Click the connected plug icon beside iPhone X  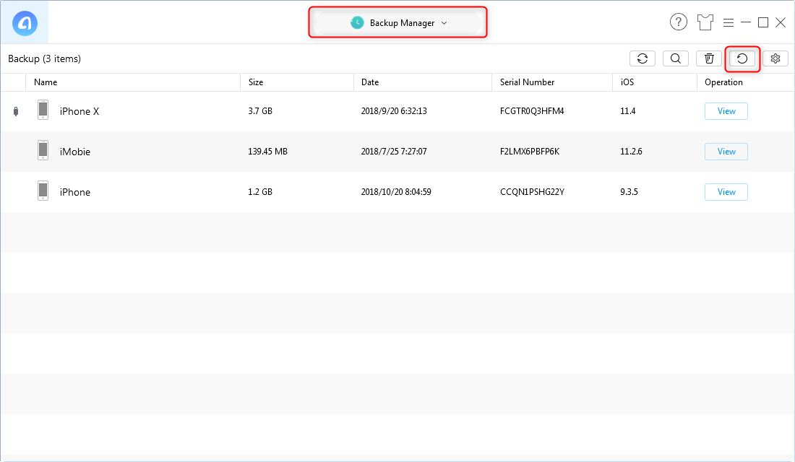pyautogui.click(x=16, y=111)
